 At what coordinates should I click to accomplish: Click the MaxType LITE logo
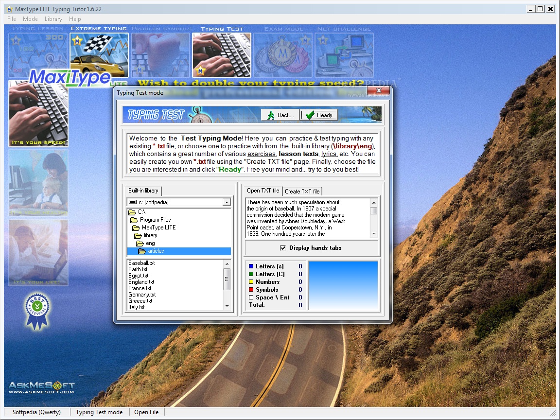[x=70, y=77]
